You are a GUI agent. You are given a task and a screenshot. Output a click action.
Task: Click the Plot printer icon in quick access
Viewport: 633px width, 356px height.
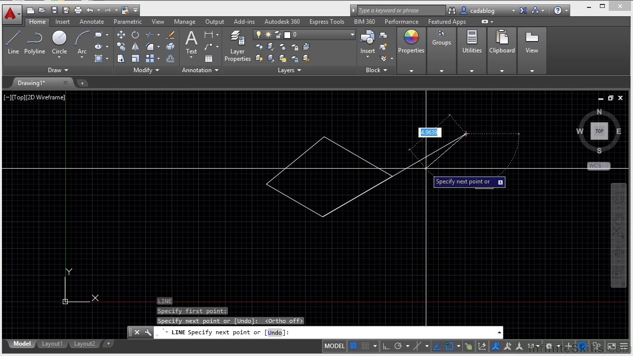78,10
